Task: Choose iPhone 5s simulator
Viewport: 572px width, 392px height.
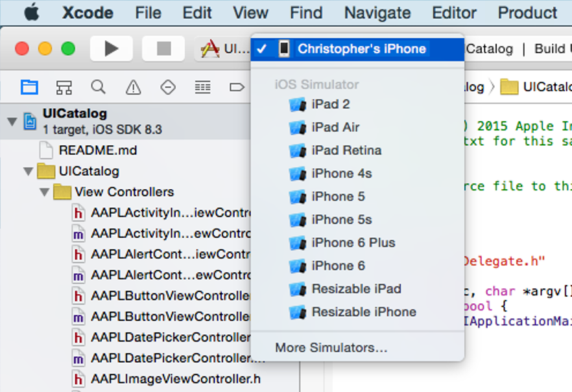Action: pos(357,220)
